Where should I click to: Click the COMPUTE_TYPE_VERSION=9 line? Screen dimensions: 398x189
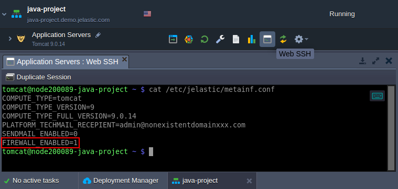tap(48, 107)
